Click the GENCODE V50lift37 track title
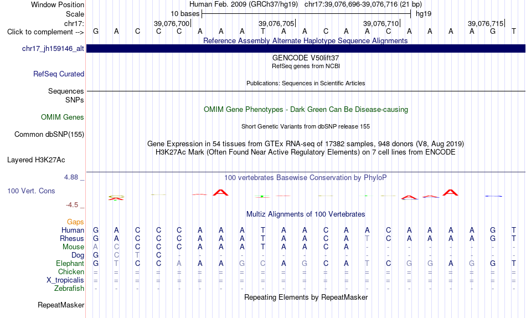526x318 pixels. point(305,58)
